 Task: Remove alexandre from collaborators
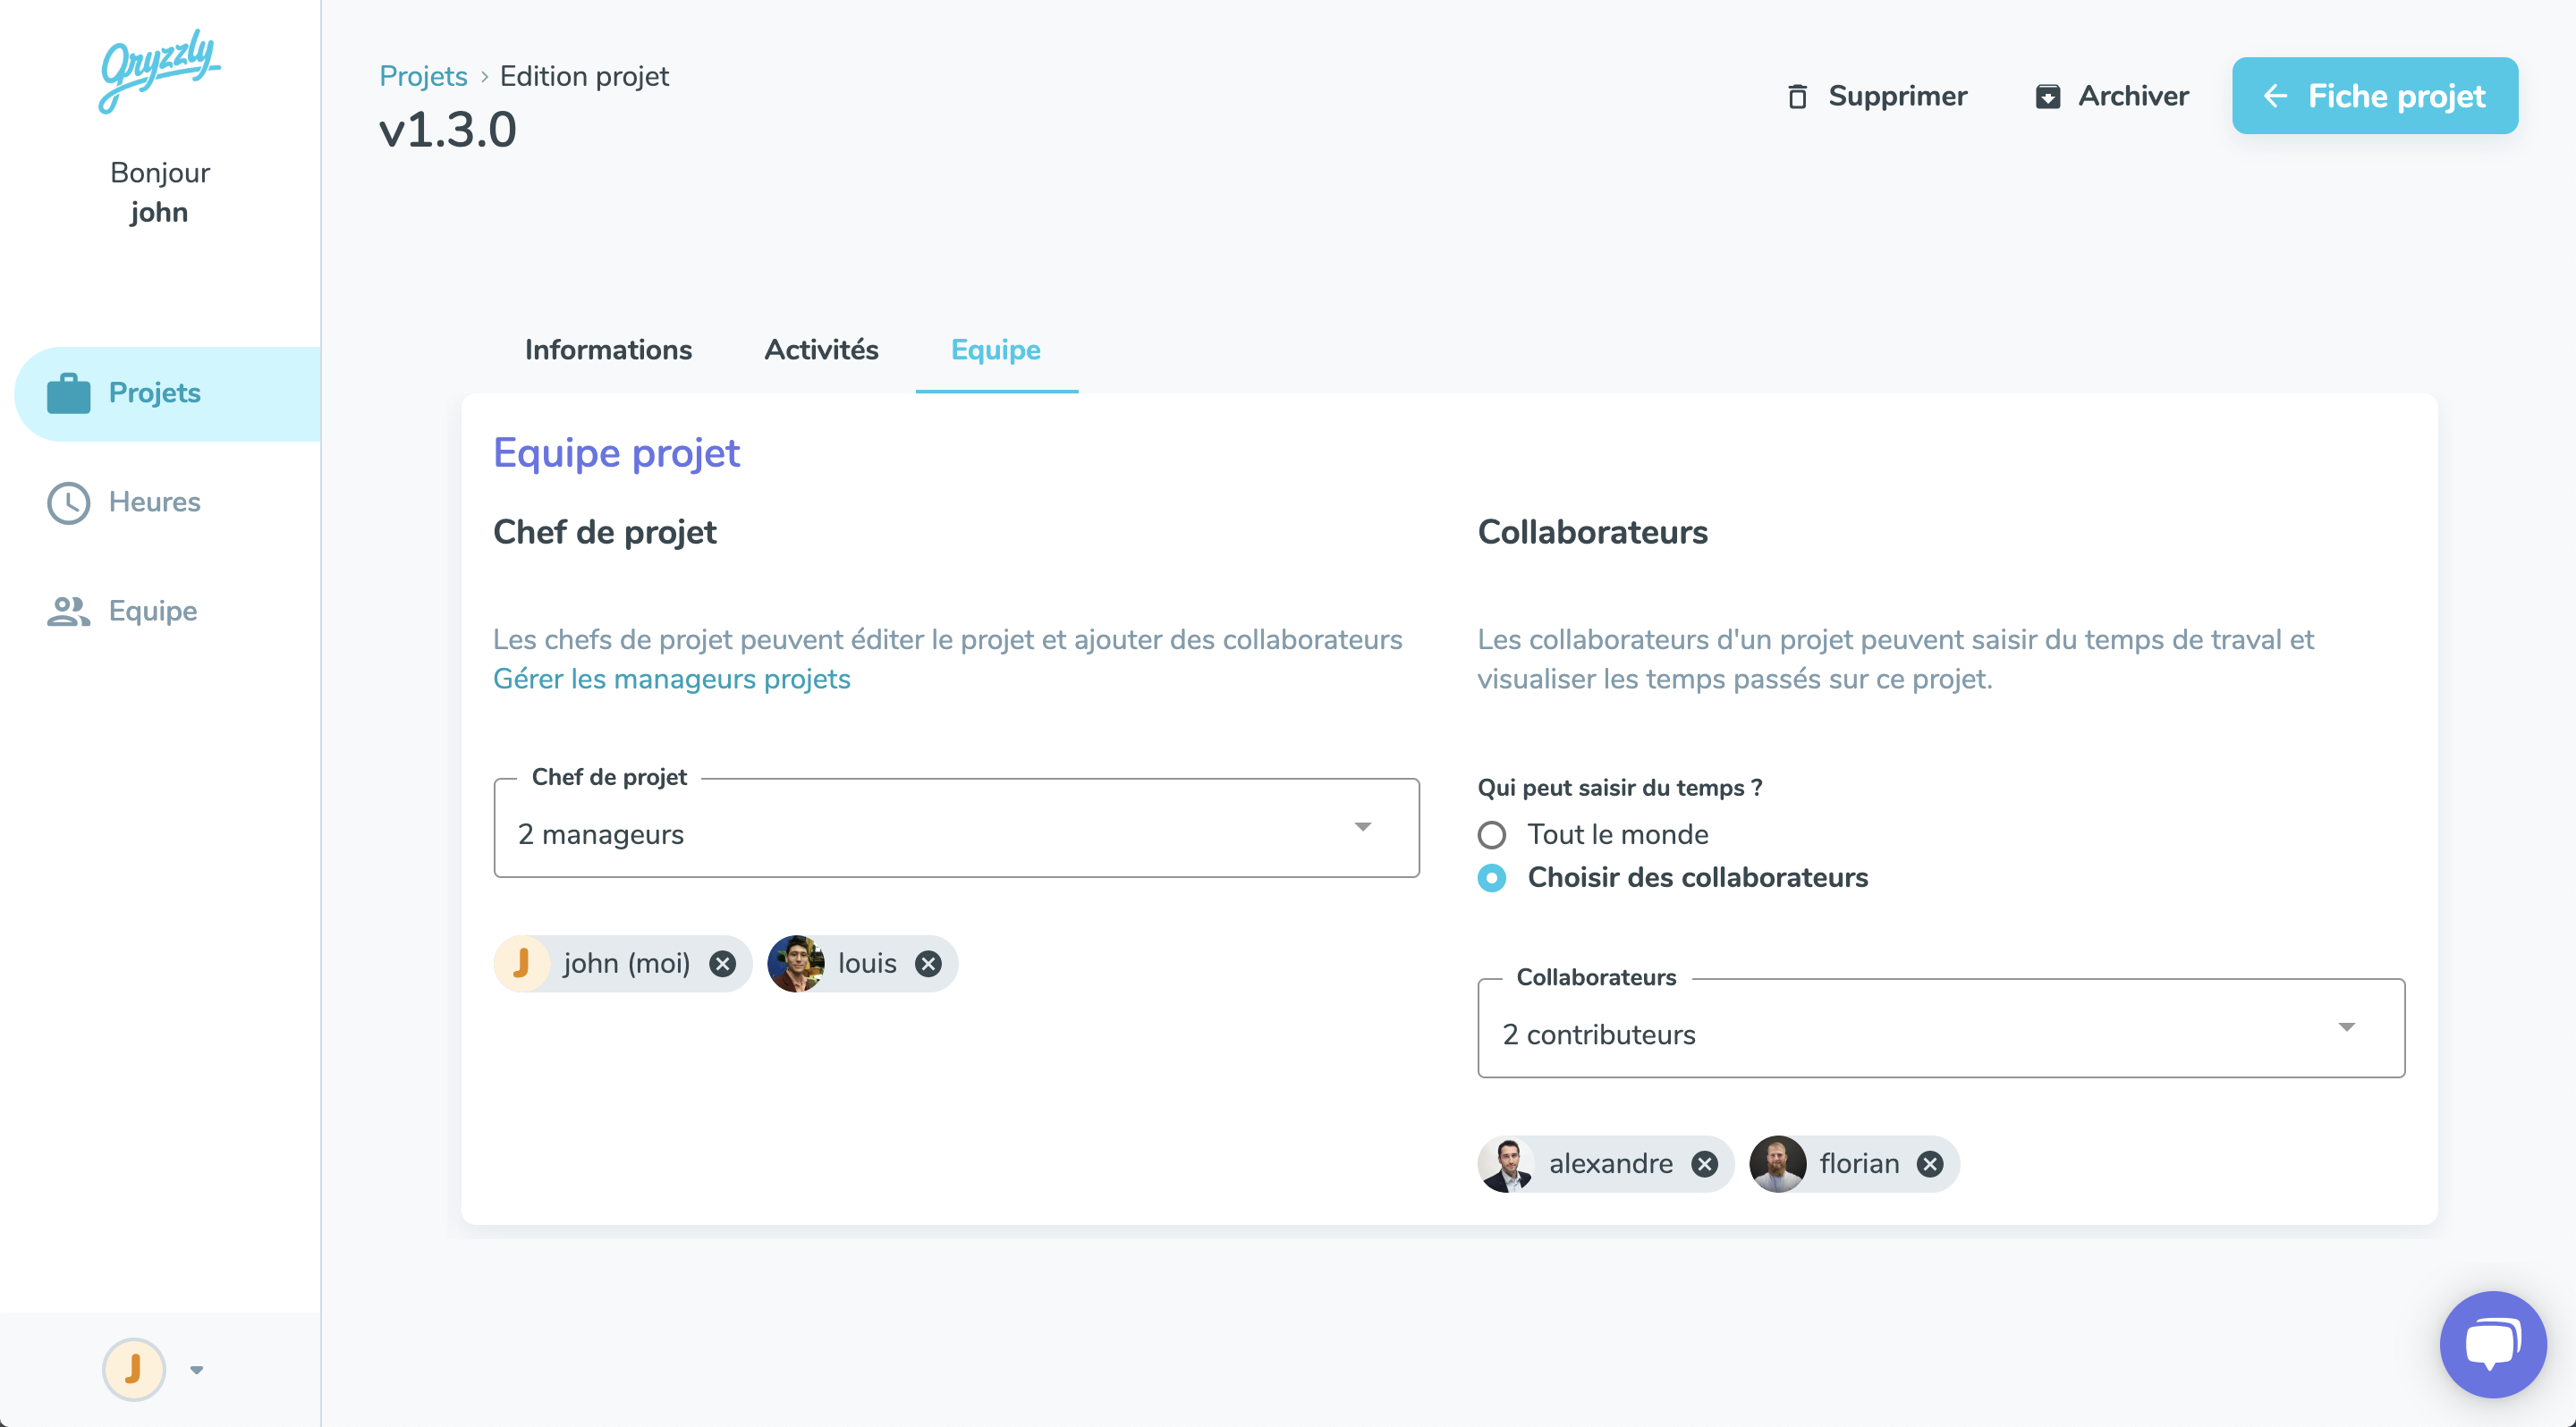point(1704,1163)
